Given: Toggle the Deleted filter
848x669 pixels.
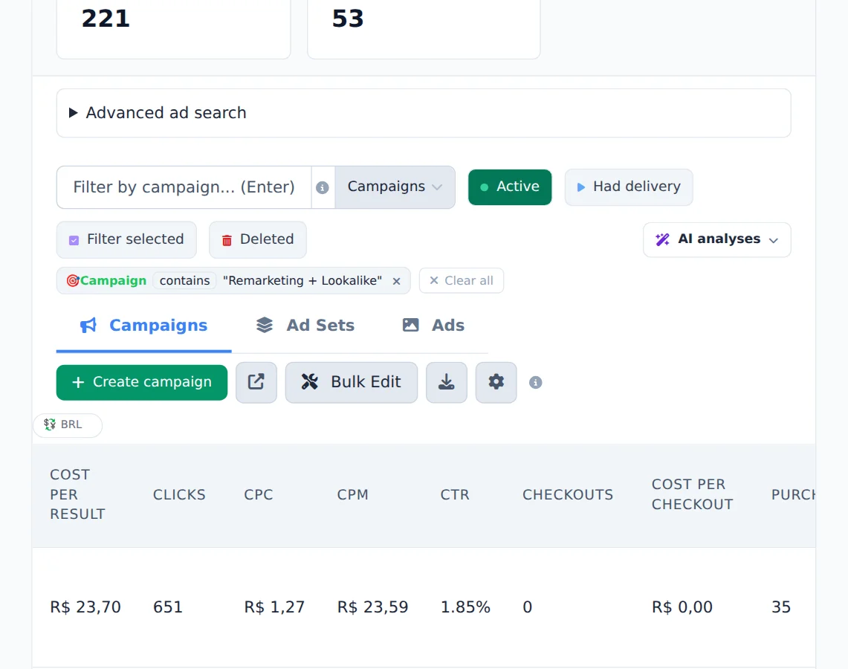Looking at the screenshot, I should click(x=258, y=239).
